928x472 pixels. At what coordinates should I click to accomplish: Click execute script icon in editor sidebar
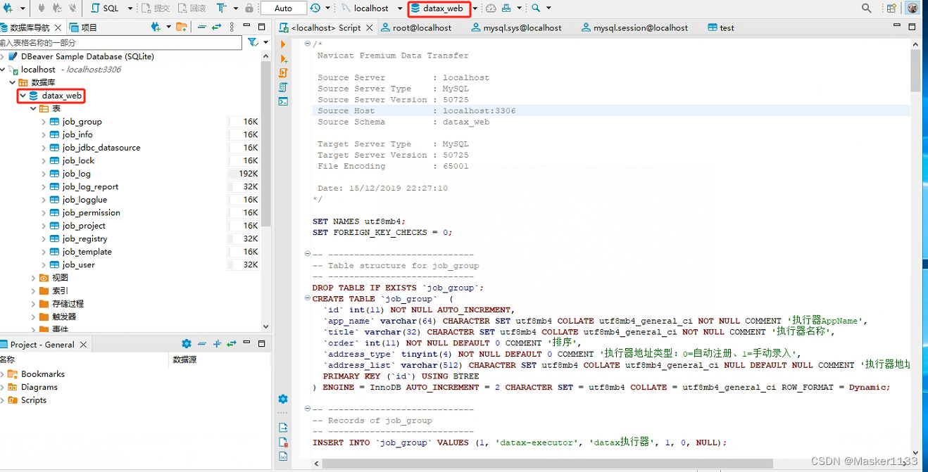tap(283, 72)
